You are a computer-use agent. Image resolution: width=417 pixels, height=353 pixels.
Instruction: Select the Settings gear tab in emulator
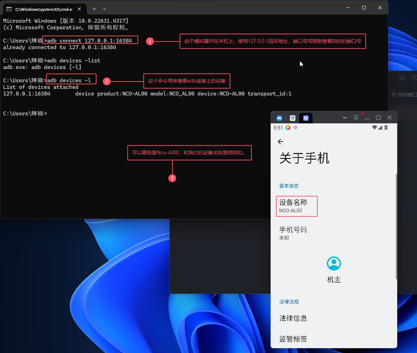306,118
